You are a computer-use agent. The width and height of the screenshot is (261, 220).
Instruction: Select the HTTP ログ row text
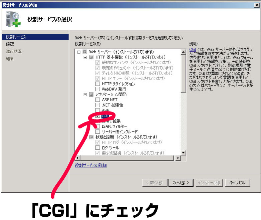click(x=132, y=142)
